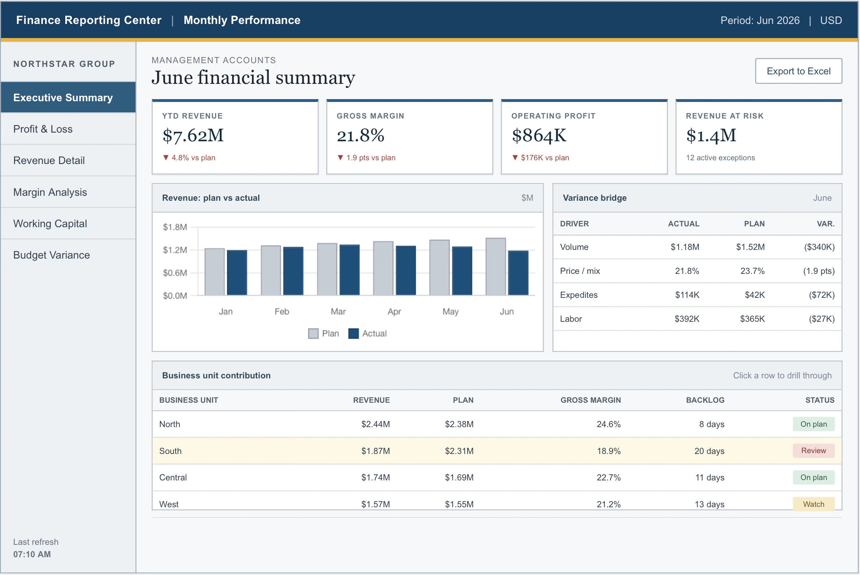
Task: Click the 12 active exceptions text
Action: [720, 158]
